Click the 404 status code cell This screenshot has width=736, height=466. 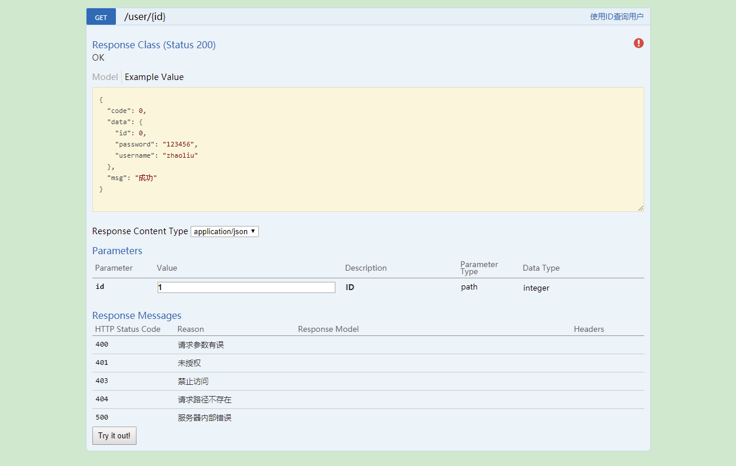(x=102, y=399)
